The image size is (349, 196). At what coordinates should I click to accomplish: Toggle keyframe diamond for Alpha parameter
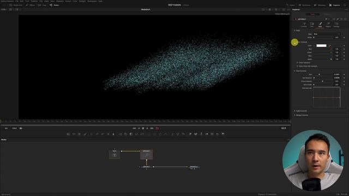click(x=344, y=59)
